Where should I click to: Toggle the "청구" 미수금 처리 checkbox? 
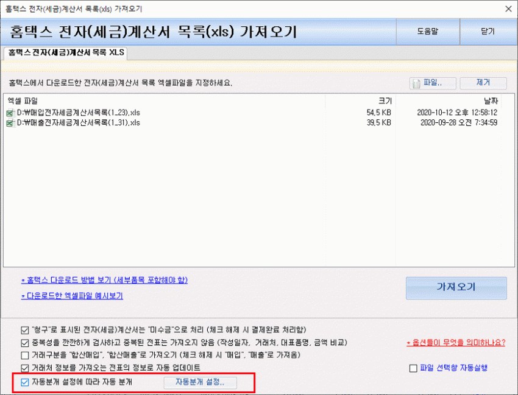[x=25, y=330]
